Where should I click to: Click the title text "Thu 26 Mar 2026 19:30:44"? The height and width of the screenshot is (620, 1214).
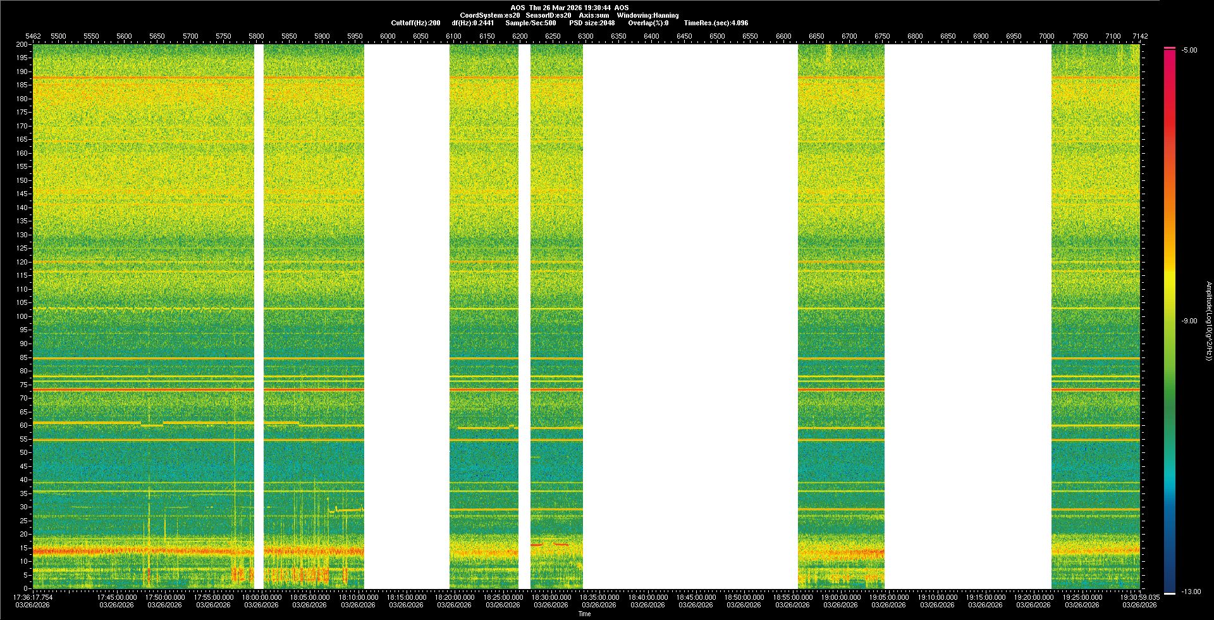[x=570, y=8]
